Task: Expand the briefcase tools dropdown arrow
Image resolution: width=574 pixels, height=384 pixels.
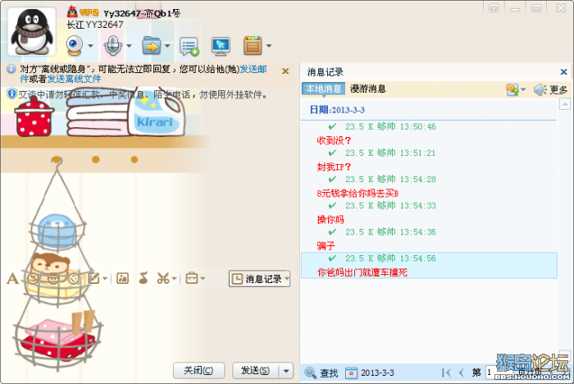Action: click(x=203, y=279)
